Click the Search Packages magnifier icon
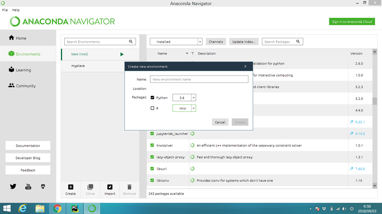382x214 pixels. pos(298,42)
